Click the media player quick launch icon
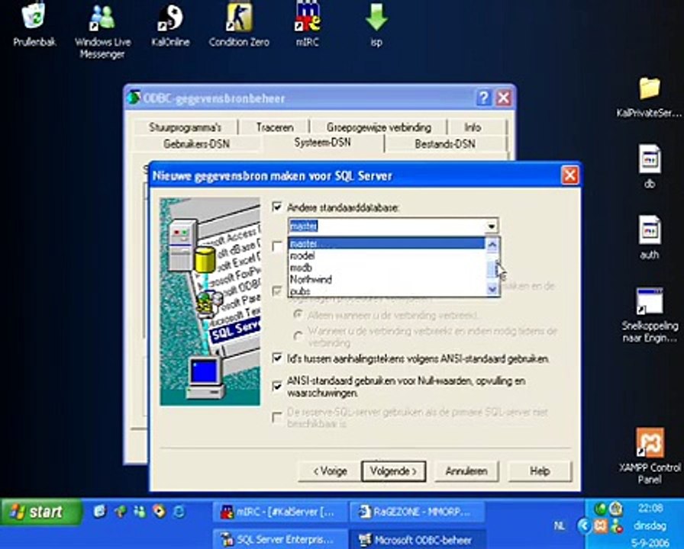Screen dimensions: 684x549 pos(160,511)
